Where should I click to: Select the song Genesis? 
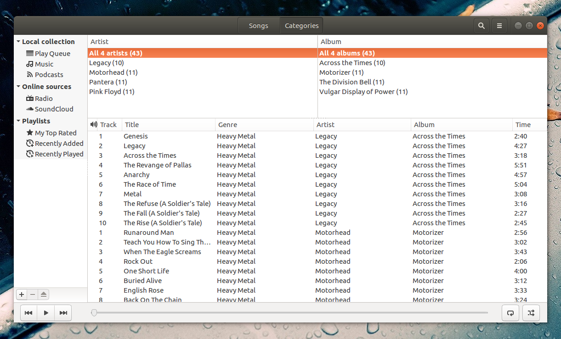coord(317,136)
